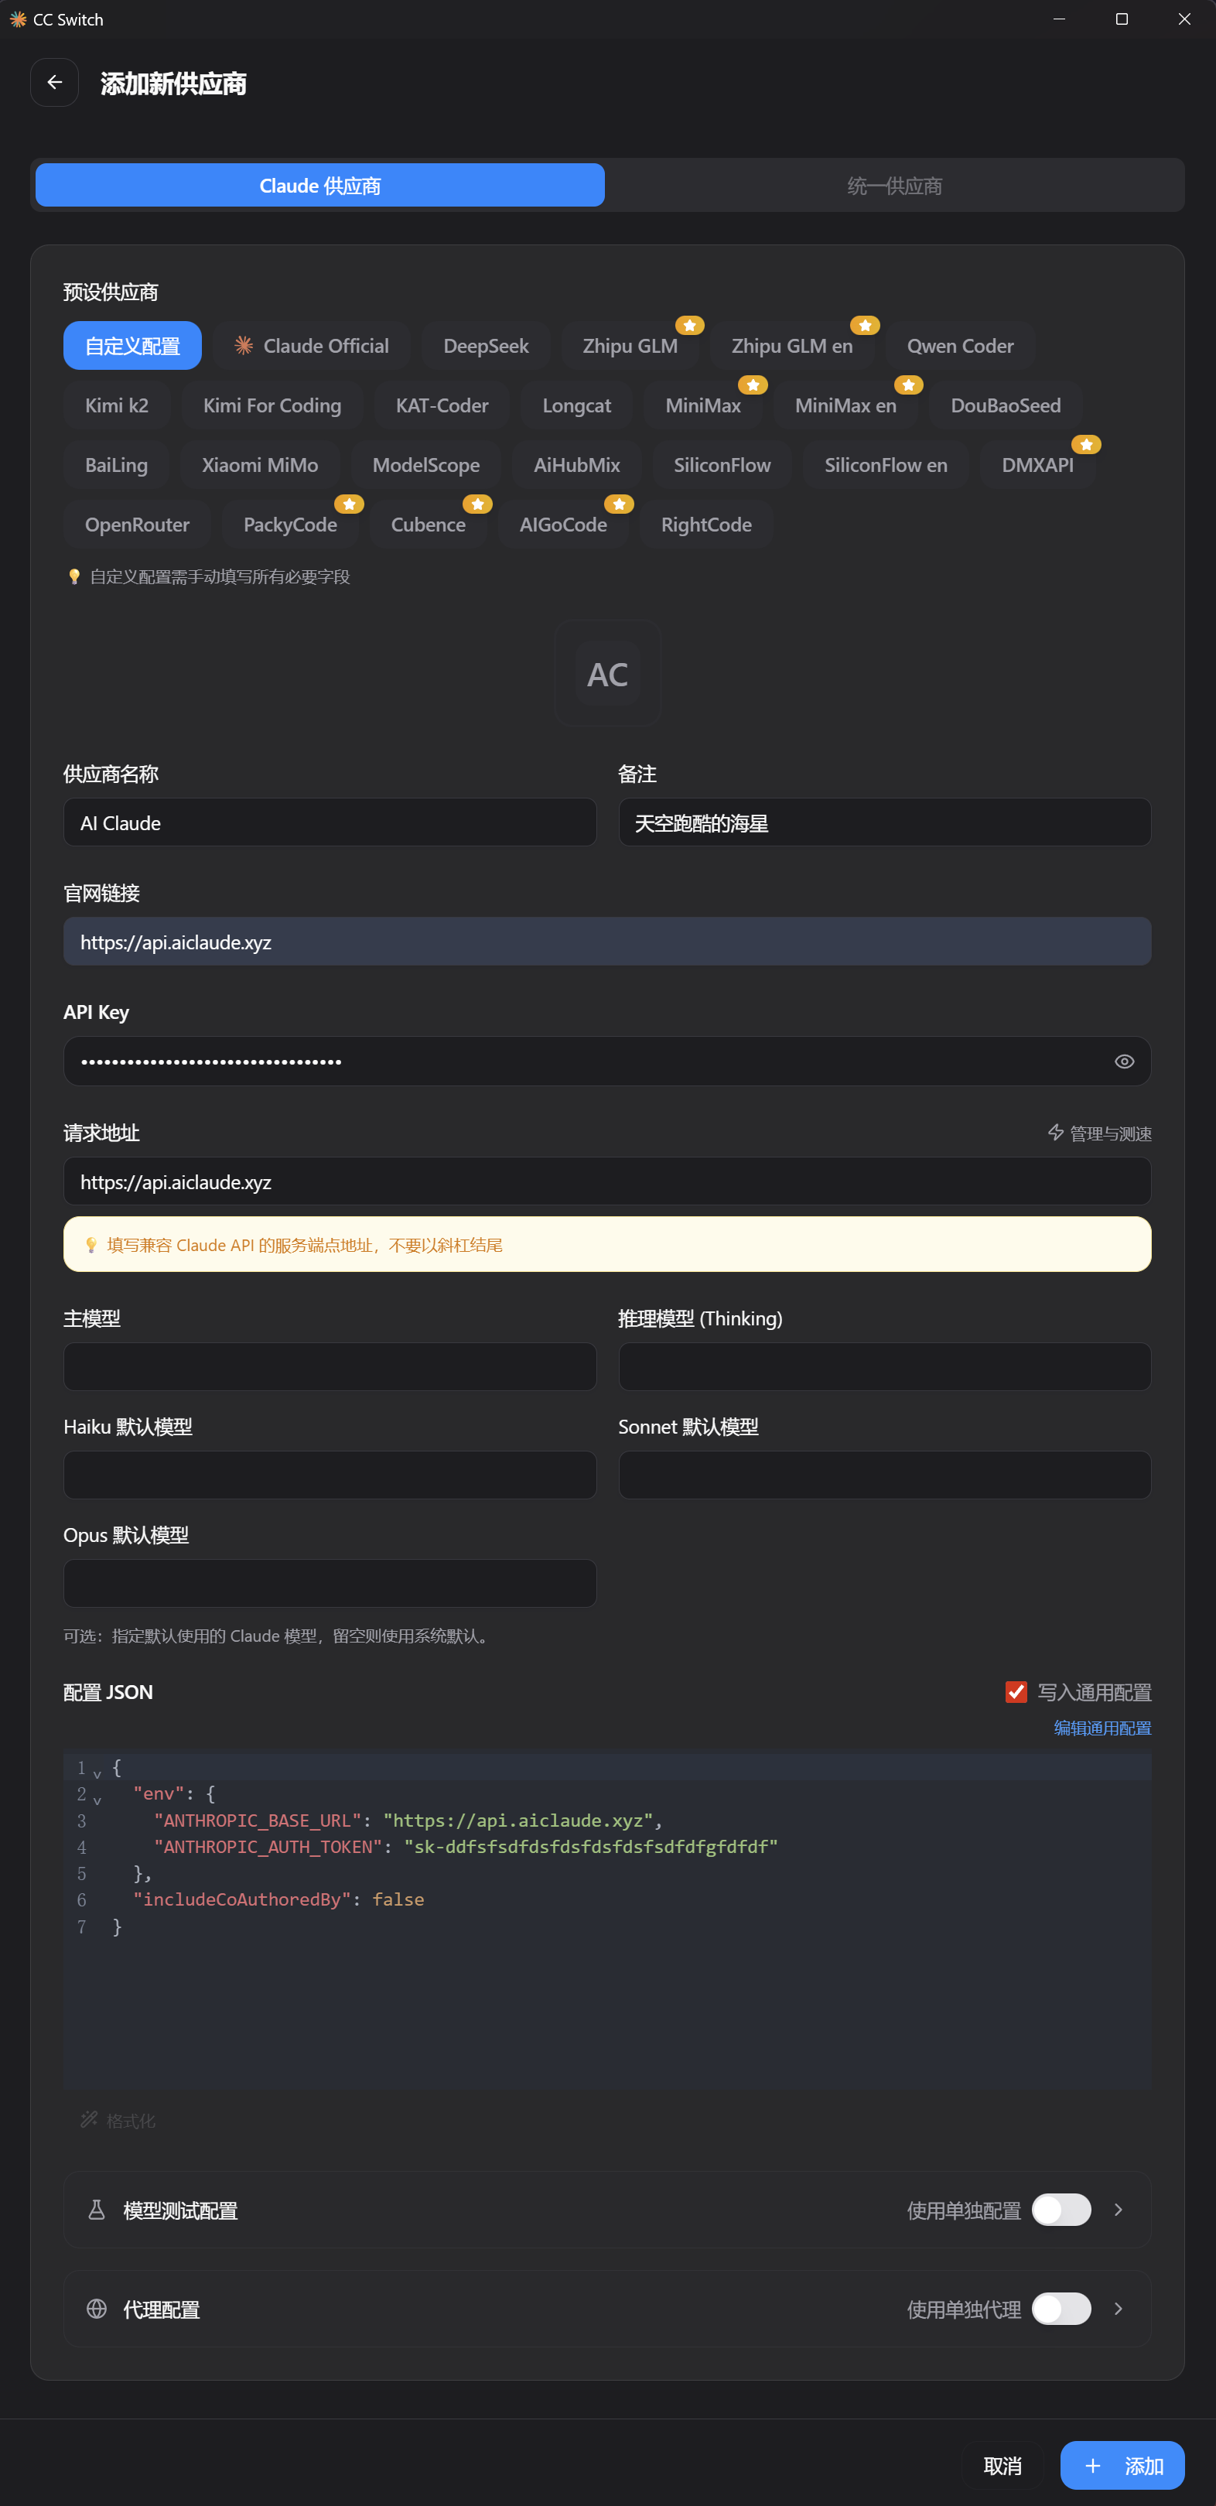This screenshot has width=1216, height=2506.
Task: Click the flask icon for model test config
Action: (x=97, y=2210)
